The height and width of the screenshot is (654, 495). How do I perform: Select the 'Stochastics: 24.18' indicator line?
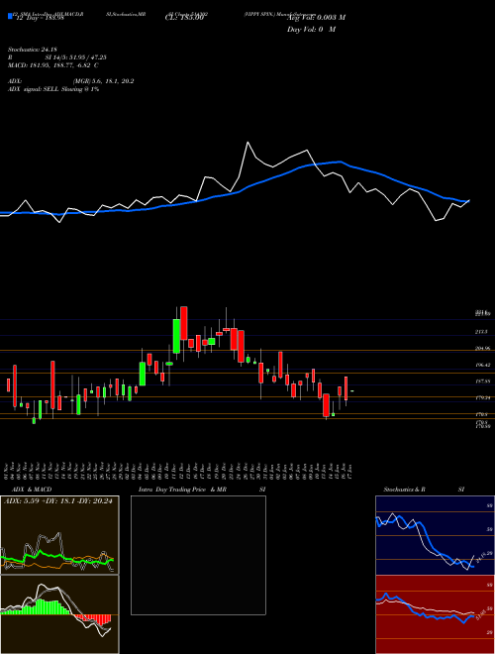point(32,50)
